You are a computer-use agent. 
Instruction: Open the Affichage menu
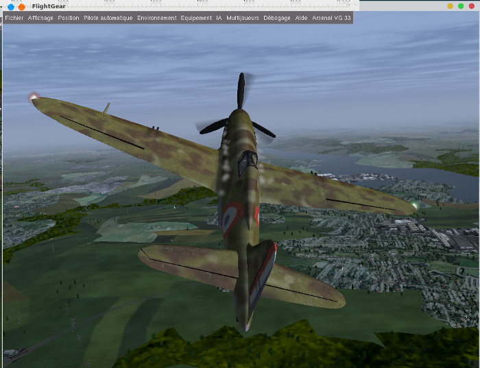pos(40,18)
